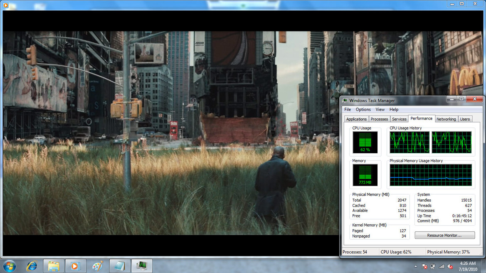Viewport: 486px width, 273px height.
Task: Switch to the Applications tab
Action: click(x=356, y=119)
